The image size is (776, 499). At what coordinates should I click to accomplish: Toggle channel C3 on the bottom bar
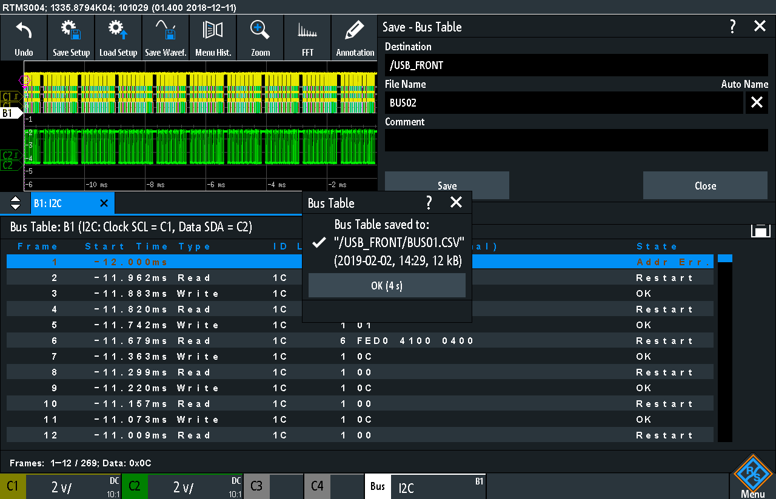(256, 486)
